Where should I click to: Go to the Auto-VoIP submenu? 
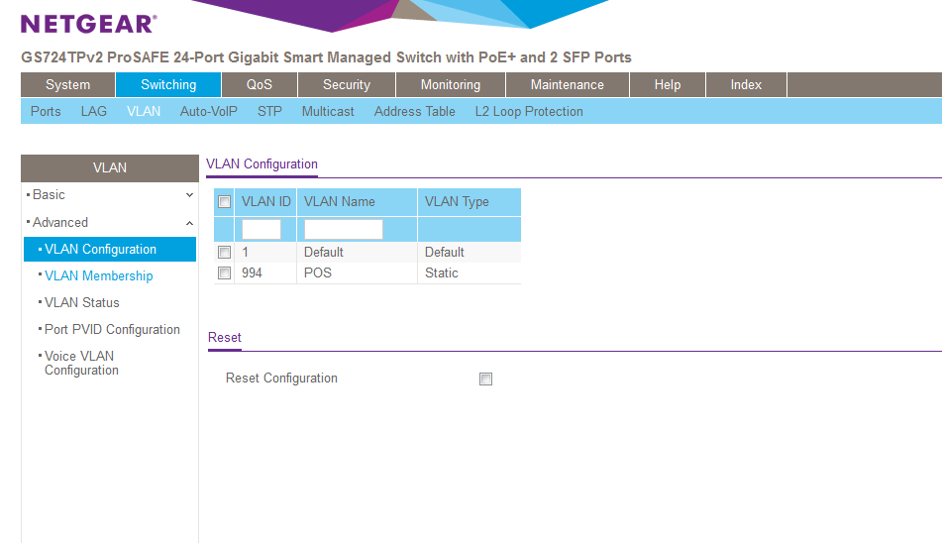[x=208, y=112]
